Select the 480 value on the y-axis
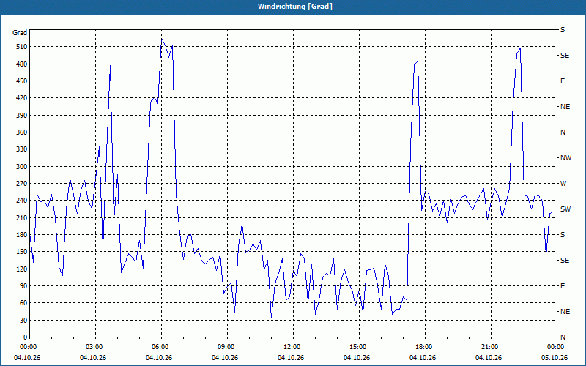This screenshot has width=586, height=366. [21, 64]
